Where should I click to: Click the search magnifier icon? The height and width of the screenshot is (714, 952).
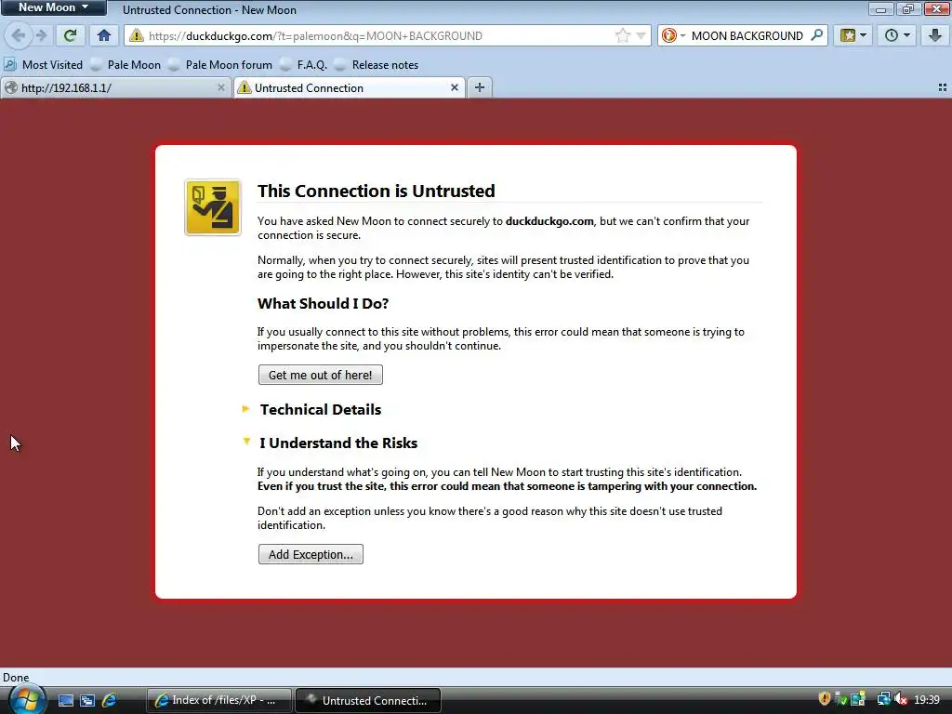point(817,35)
